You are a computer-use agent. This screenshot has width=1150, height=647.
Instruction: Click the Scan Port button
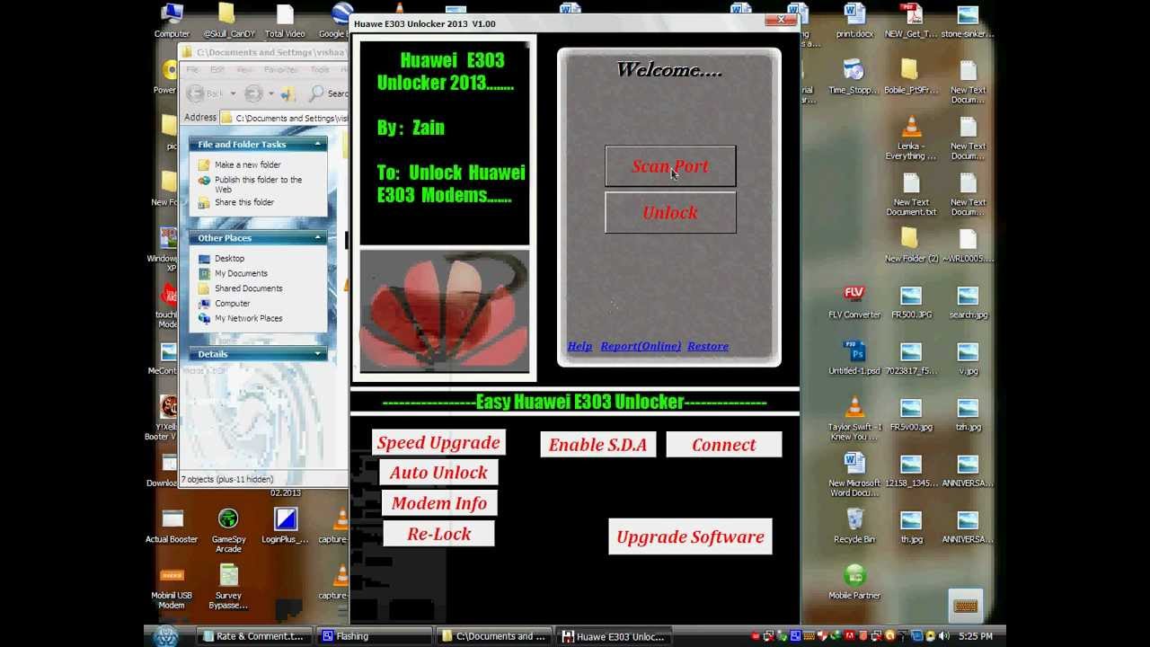670,166
